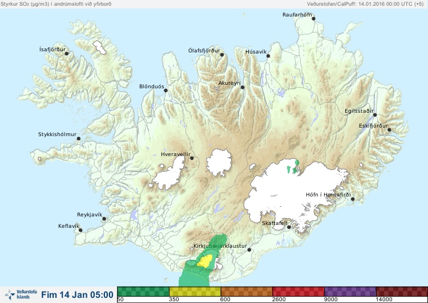This screenshot has height=303, width=428.
Task: Click the dark red 14000 legend swatch
Action: [x=402, y=292]
